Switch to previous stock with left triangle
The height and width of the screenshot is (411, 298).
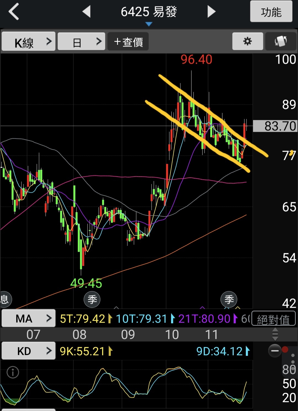tap(87, 12)
